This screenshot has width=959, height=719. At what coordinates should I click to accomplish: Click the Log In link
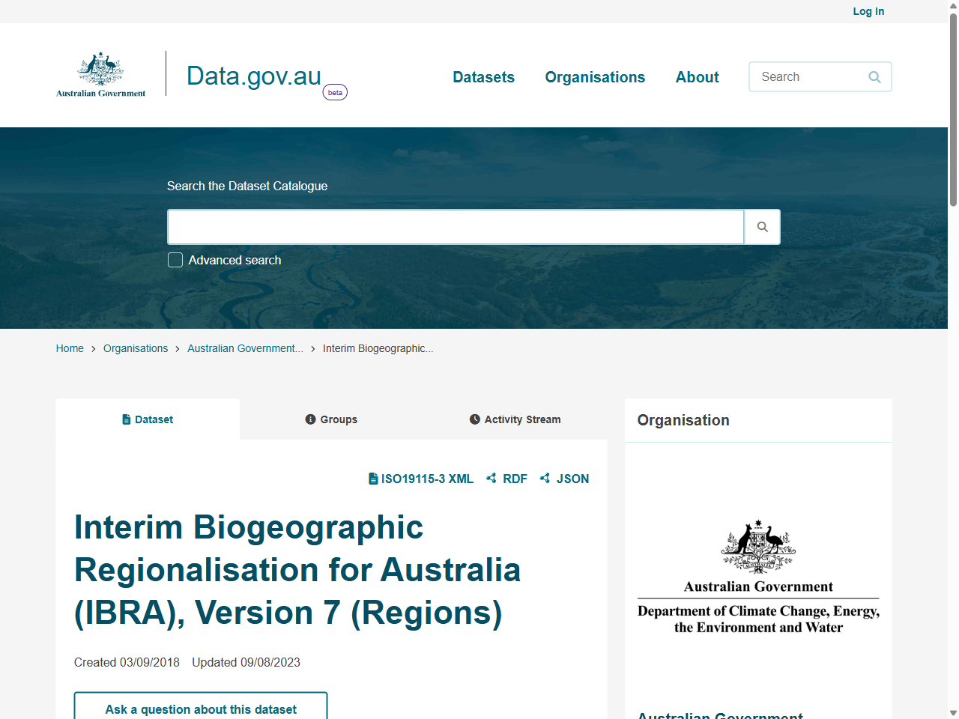coord(868,11)
